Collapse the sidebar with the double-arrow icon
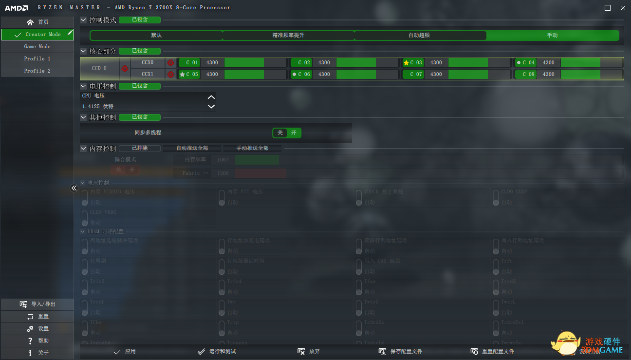This screenshot has width=631, height=360. pos(74,188)
